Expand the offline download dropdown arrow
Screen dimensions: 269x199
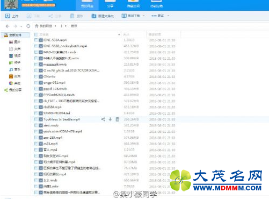click(x=143, y=16)
